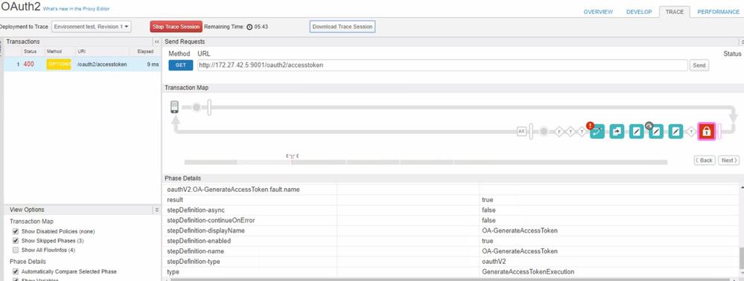744x281 pixels.
Task: Select the oauthV2.OA-GenerateAccessToken.fault.name row
Action: click(451, 190)
